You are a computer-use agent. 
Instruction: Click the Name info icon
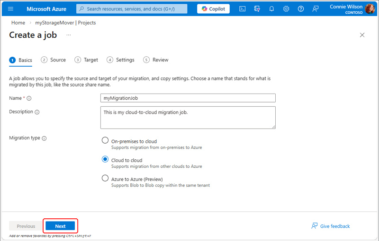click(x=29, y=98)
